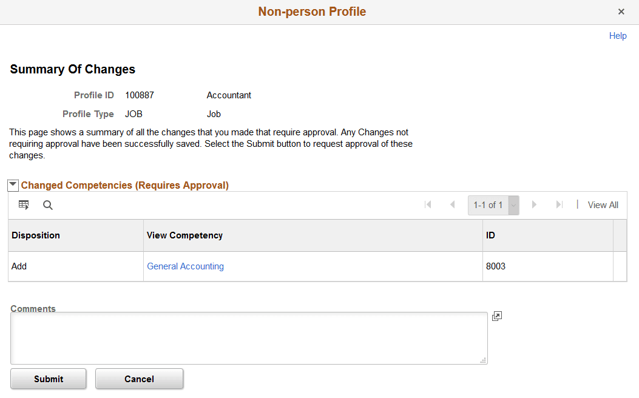Submit the profile changes for approval
639x398 pixels.
tap(48, 379)
